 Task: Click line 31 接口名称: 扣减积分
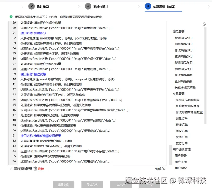pos(33,33)
